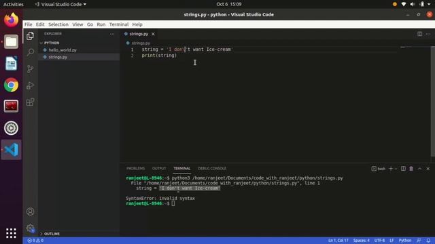
Task: Open the Go menu
Action: point(90,24)
